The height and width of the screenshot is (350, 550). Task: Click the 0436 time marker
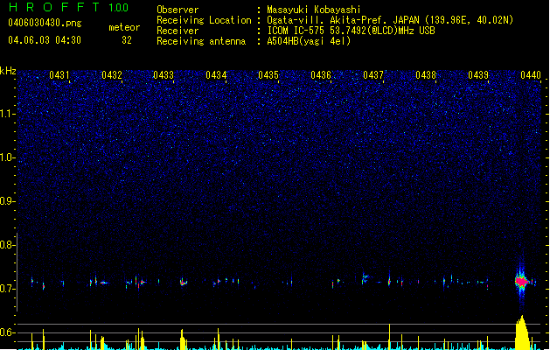[321, 74]
